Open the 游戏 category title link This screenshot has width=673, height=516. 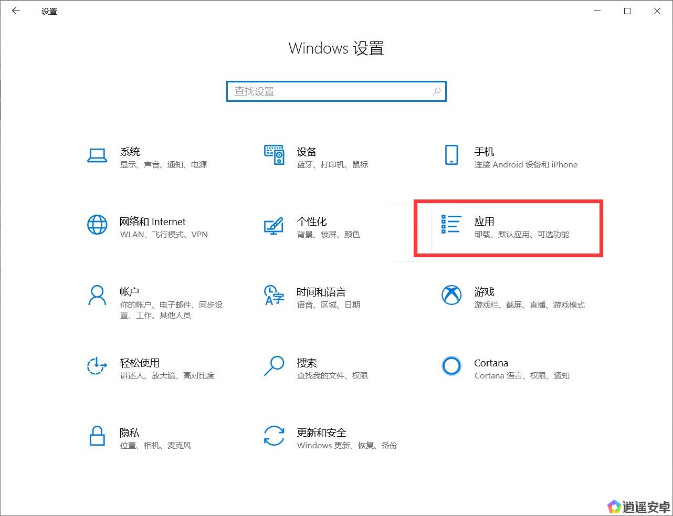point(484,292)
